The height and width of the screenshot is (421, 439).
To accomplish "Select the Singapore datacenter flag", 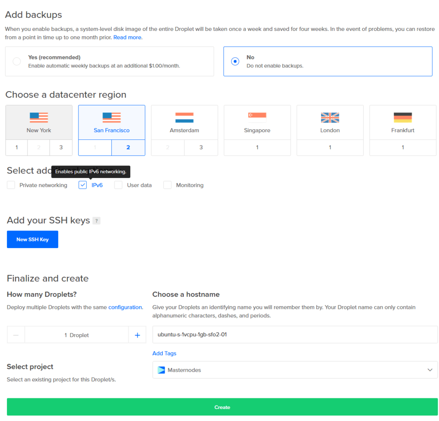I will [x=257, y=116].
